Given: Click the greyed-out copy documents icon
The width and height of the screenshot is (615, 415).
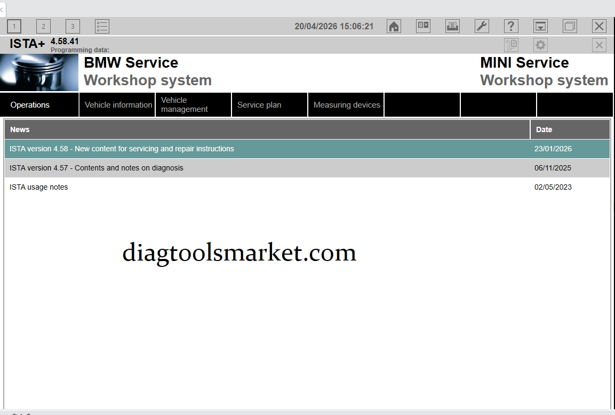Looking at the screenshot, I should point(511,45).
